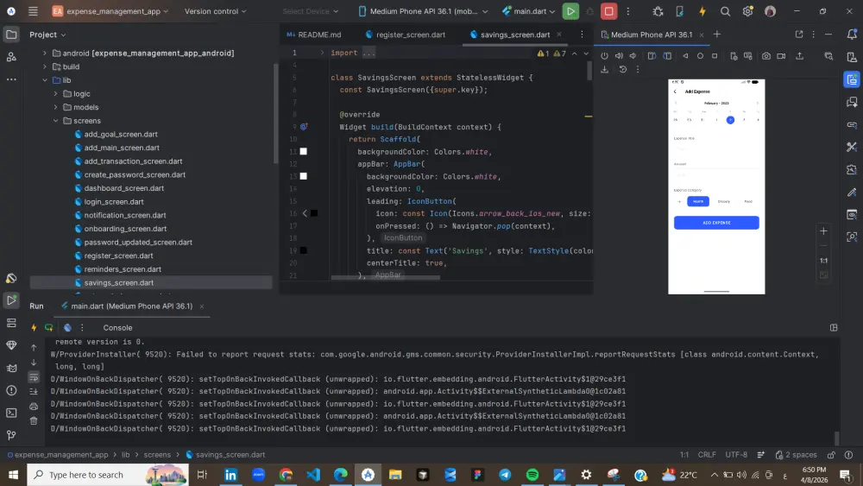Open the Debug bug icon in top toolbar
863x486 pixels.
658,11
